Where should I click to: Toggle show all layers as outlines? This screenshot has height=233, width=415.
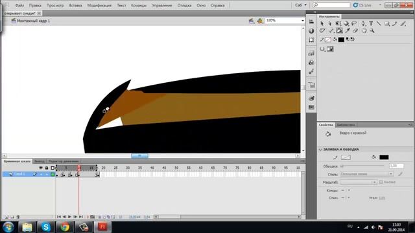pos(53,168)
